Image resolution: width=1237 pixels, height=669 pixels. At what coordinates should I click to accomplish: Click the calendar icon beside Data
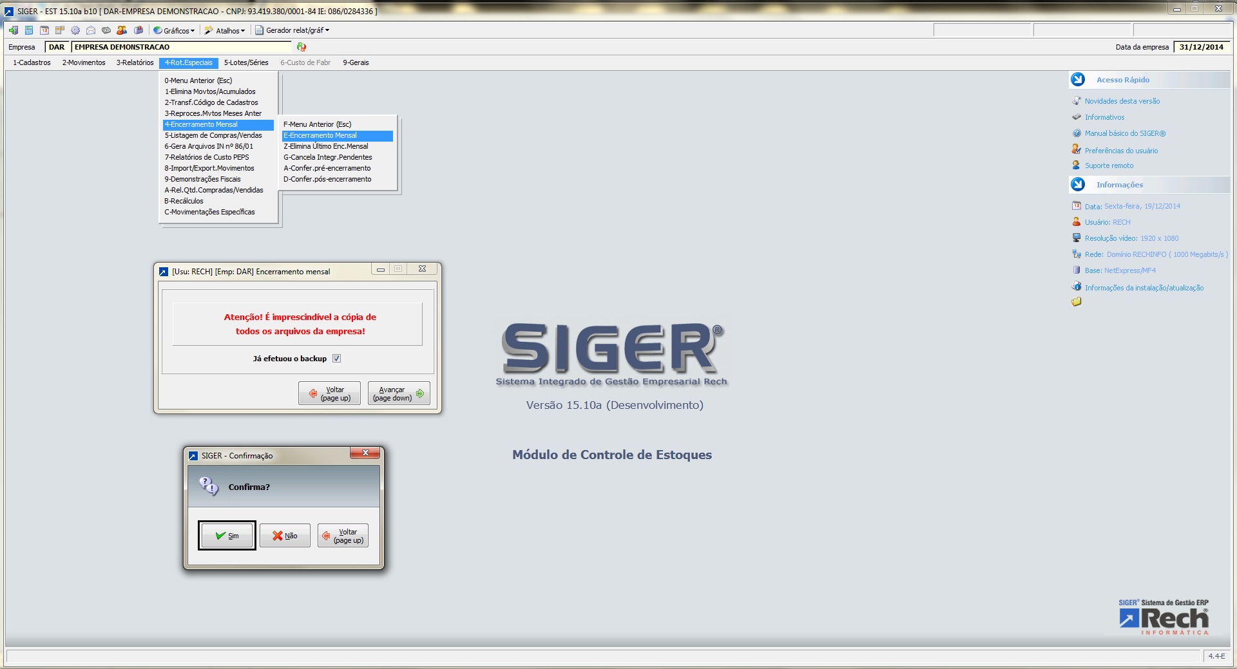click(x=1077, y=205)
